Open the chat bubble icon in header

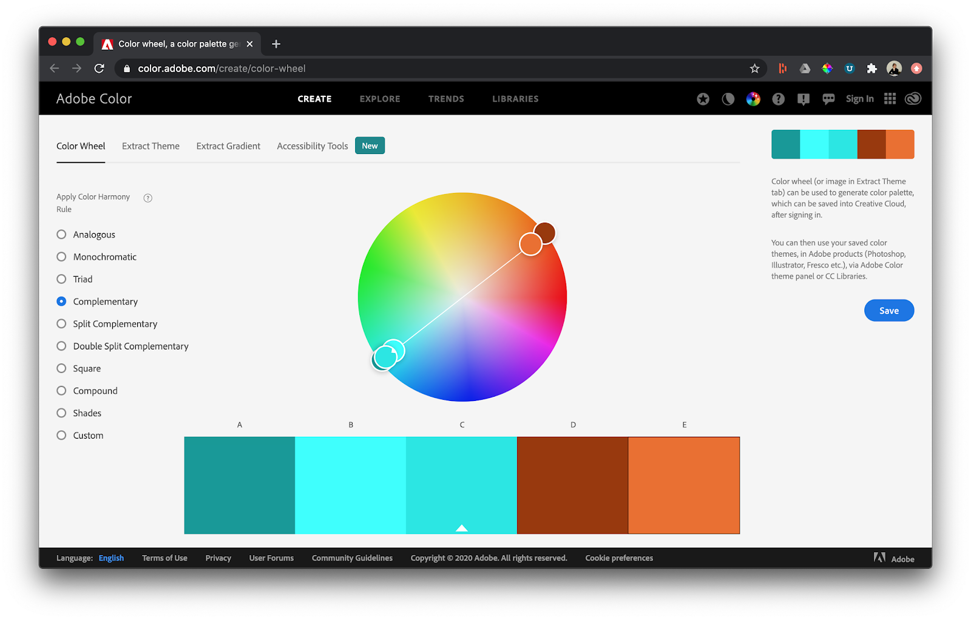click(828, 99)
